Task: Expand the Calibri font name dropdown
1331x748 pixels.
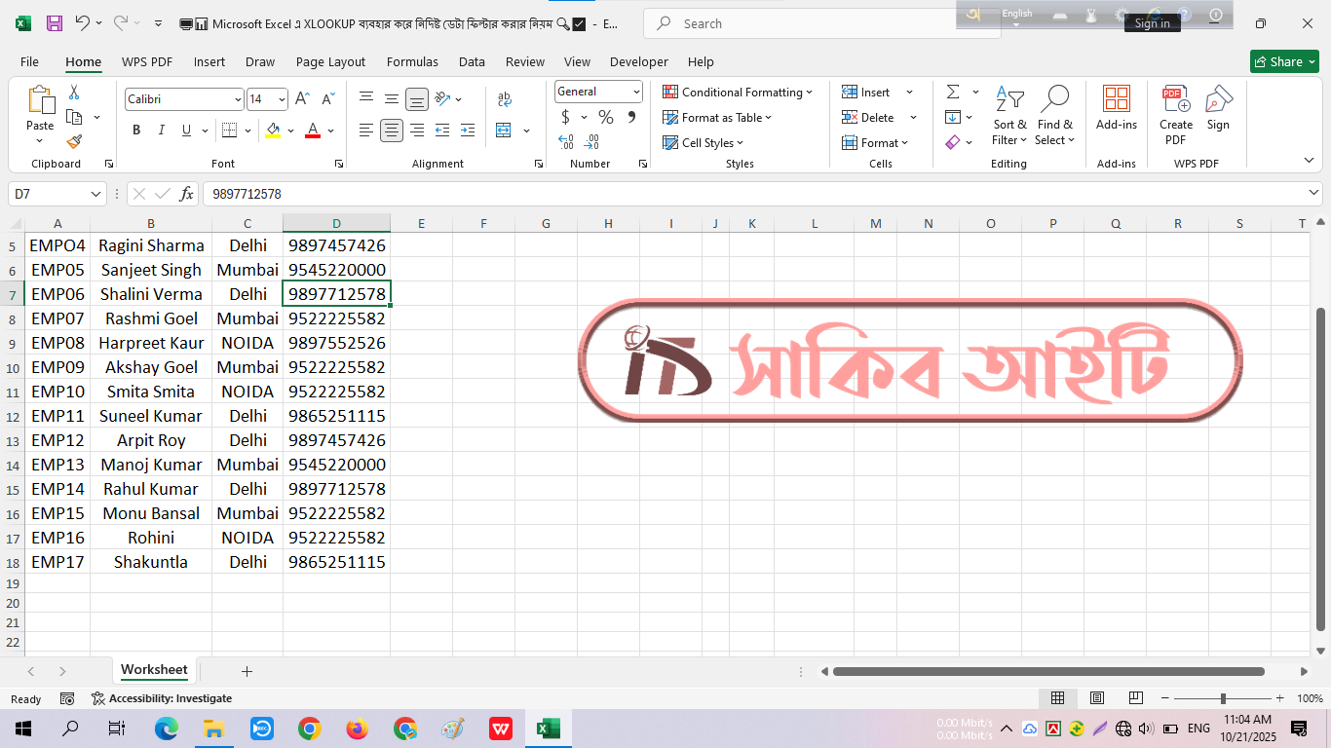Action: pos(238,99)
